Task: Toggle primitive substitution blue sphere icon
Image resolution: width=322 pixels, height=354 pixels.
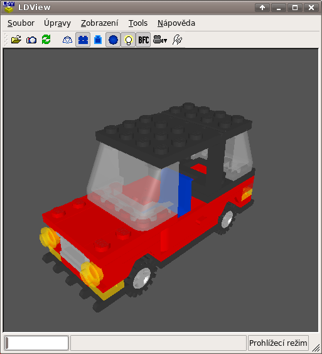Action: coord(113,40)
